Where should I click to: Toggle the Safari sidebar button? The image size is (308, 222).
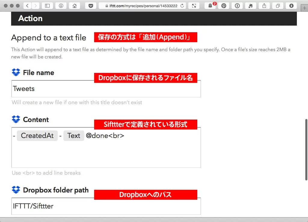[x=47, y=6]
